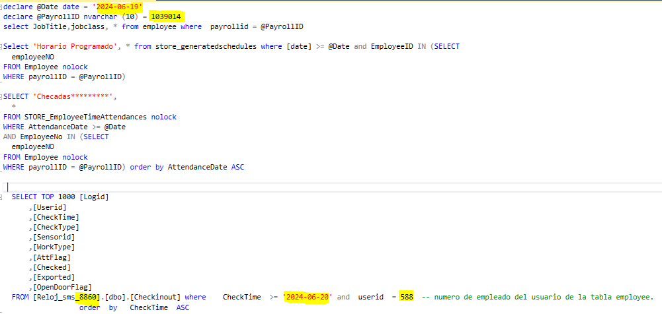662x314 pixels.
Task: Collapse the 'Horario Programado' query block
Action: (1, 47)
